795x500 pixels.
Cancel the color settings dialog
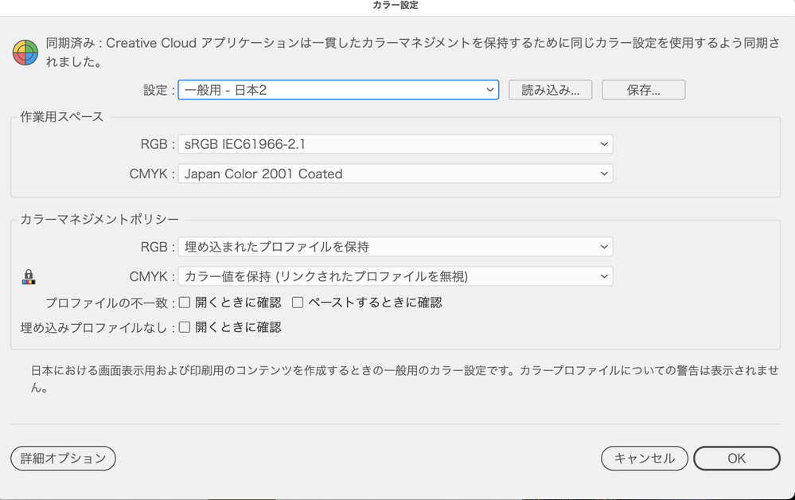click(x=644, y=459)
